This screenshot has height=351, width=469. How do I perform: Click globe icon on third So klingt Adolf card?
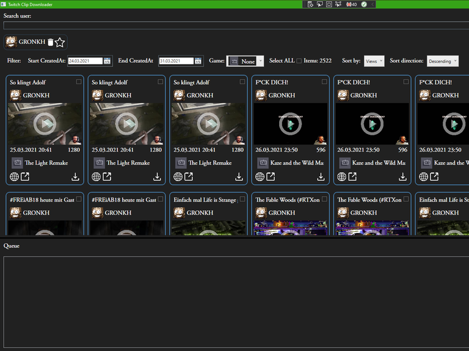pos(178,177)
